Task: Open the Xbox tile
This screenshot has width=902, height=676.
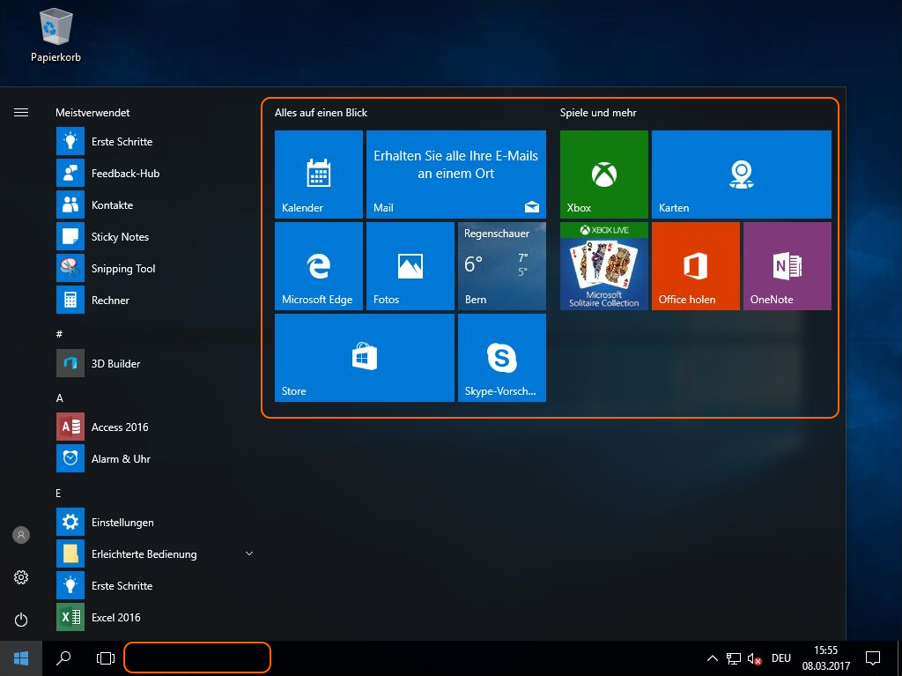Action: click(x=603, y=175)
